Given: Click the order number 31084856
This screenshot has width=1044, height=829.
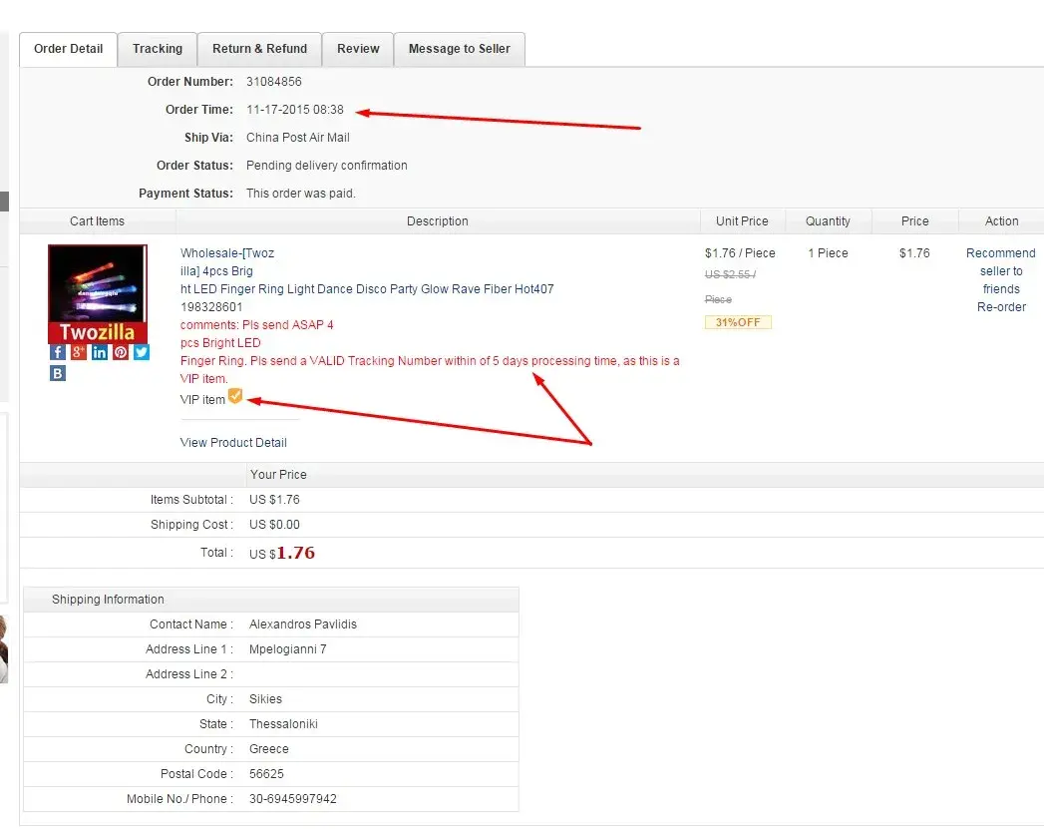Looking at the screenshot, I should [273, 82].
